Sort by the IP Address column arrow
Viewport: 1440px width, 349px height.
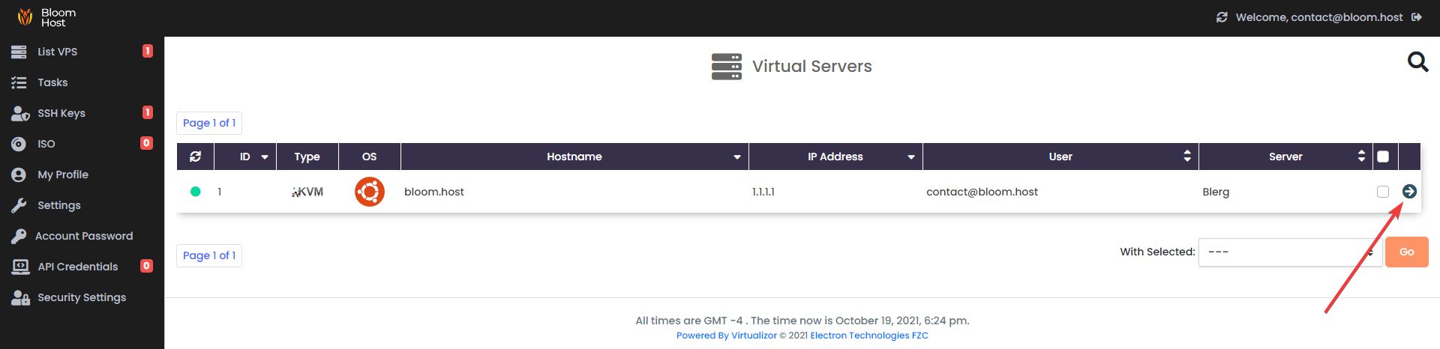pyautogui.click(x=910, y=157)
